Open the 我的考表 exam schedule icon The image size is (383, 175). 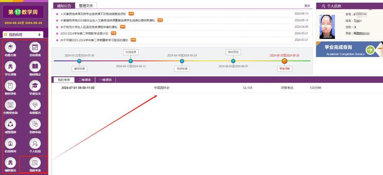coord(35,163)
